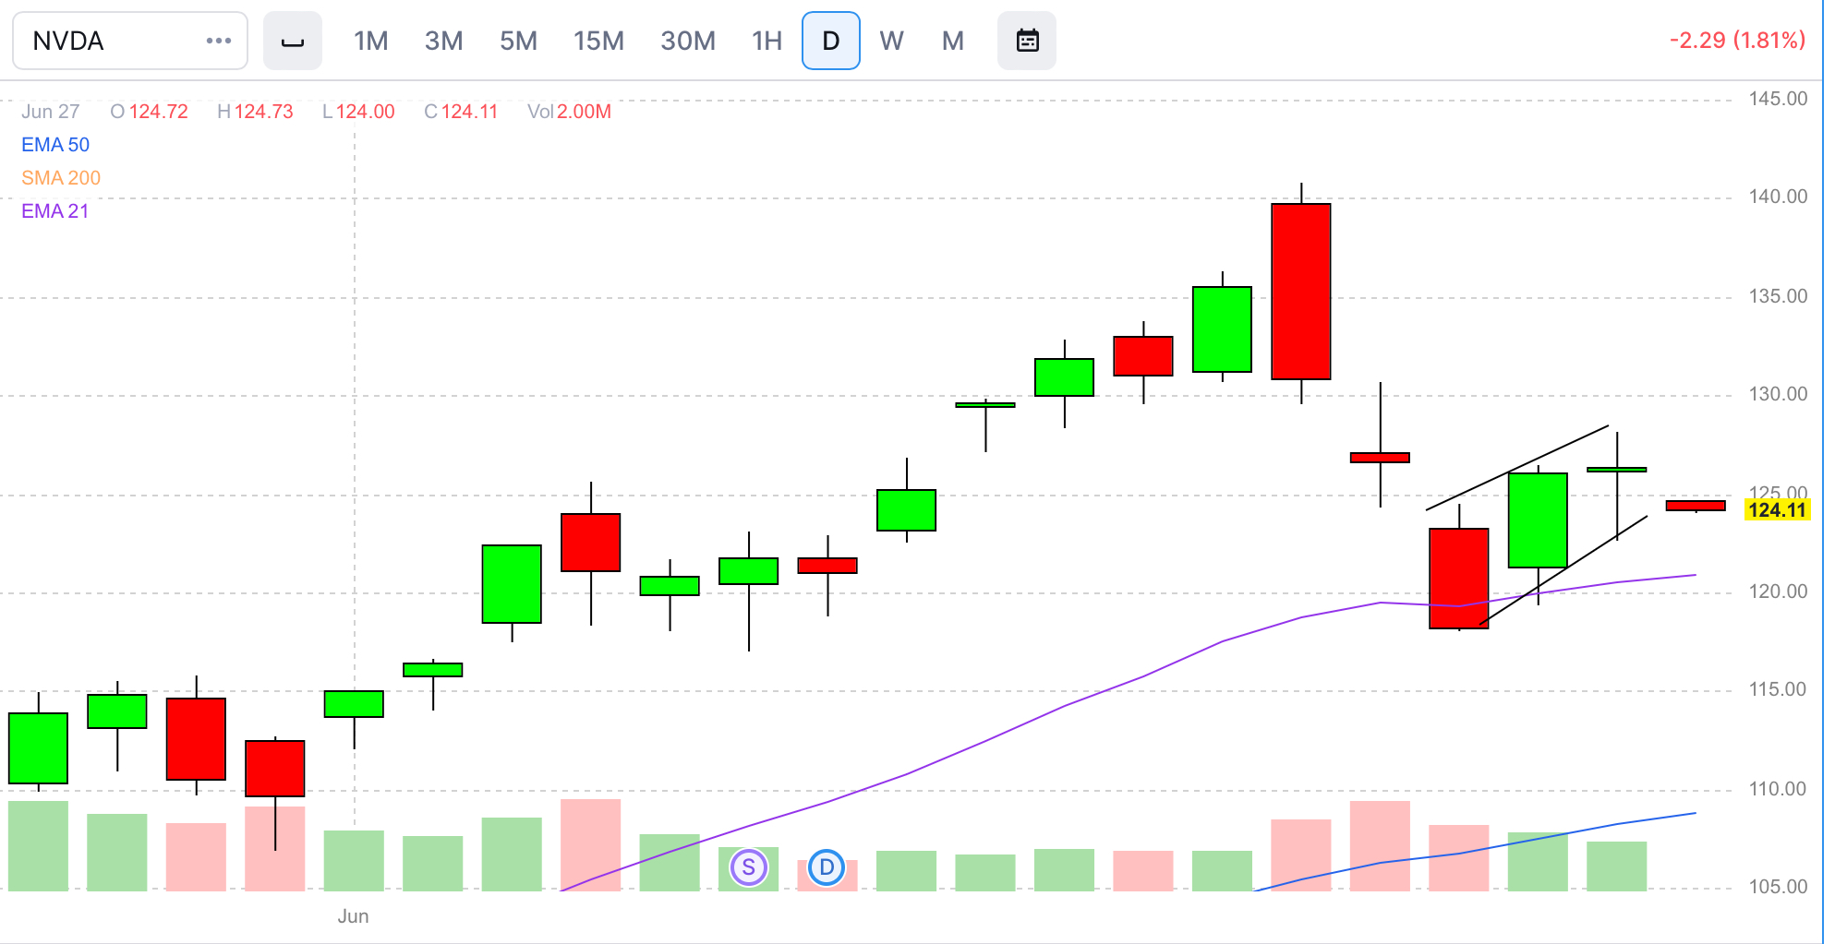The image size is (1835, 944).
Task: Switch to the 30M timeframe
Action: (687, 41)
